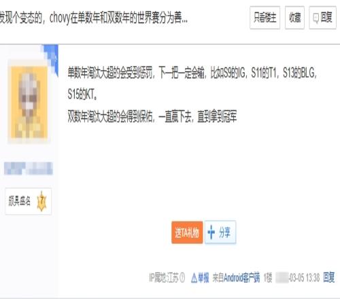340x299 pixels.
Task: Open the 分享 share menu
Action: point(220,232)
